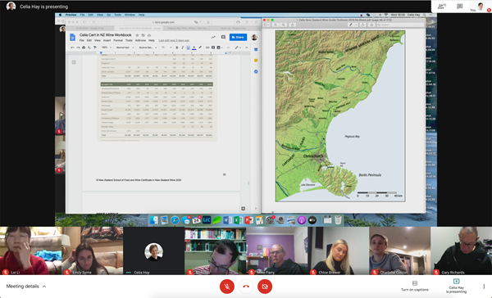Expand the Meeting details panel
Screen dimensions: 492x298
[26, 286]
